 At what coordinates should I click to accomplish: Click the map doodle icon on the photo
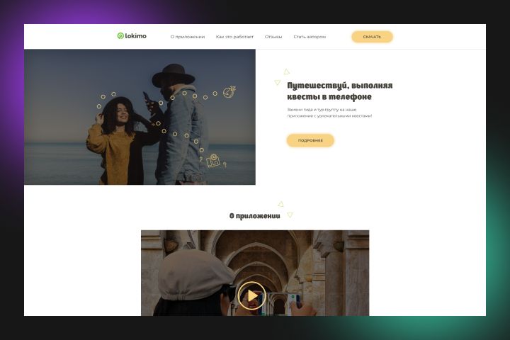213,161
